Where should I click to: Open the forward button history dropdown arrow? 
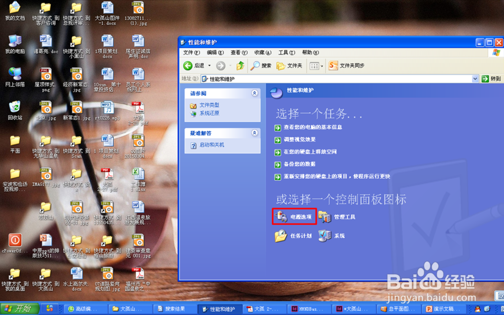[x=230, y=66]
